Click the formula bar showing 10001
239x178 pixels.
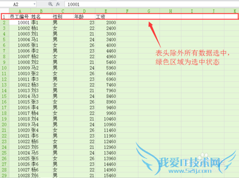[x=152, y=4]
